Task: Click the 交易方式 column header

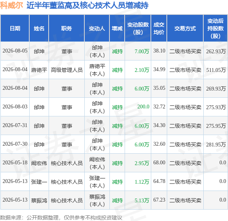Action: click(x=185, y=28)
